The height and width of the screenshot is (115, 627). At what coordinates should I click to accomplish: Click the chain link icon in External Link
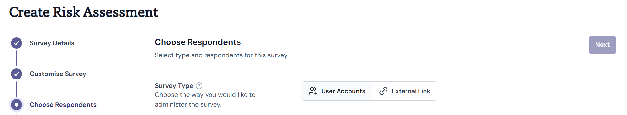tap(383, 91)
